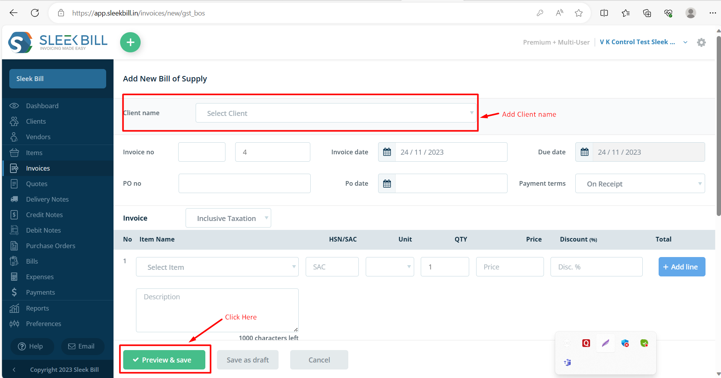Open Clients section in sidebar

click(x=36, y=121)
